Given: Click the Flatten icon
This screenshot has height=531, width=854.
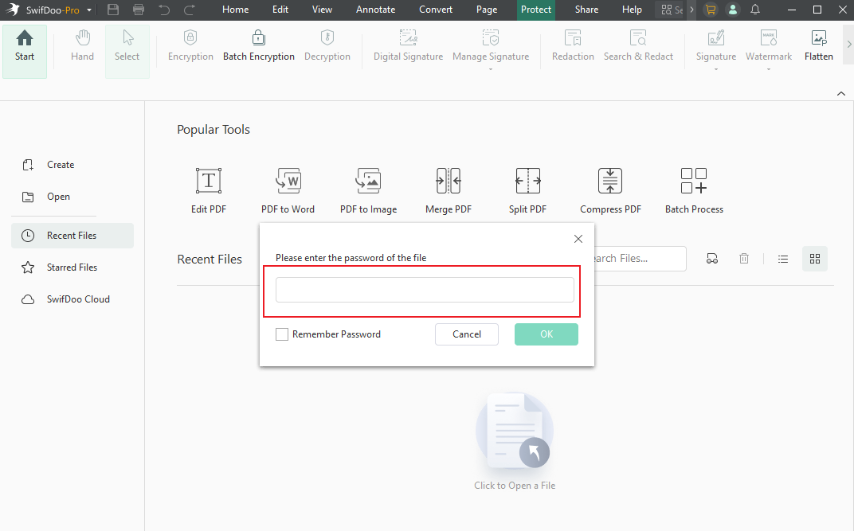Looking at the screenshot, I should point(819,37).
